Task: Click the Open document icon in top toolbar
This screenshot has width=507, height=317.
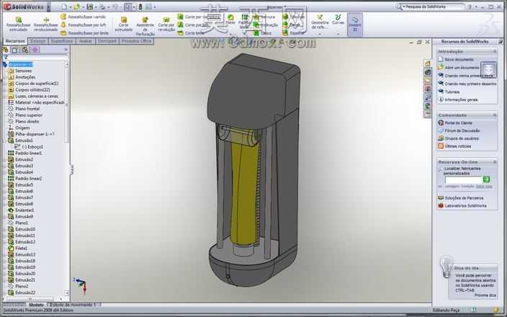Action: coord(76,6)
